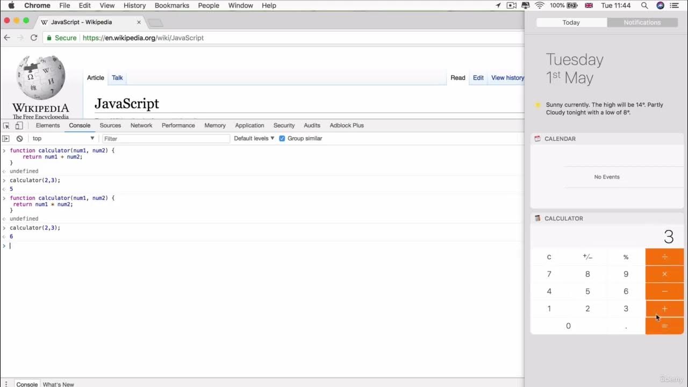The height and width of the screenshot is (387, 688).
Task: Click the browser forward arrow
Action: point(20,38)
